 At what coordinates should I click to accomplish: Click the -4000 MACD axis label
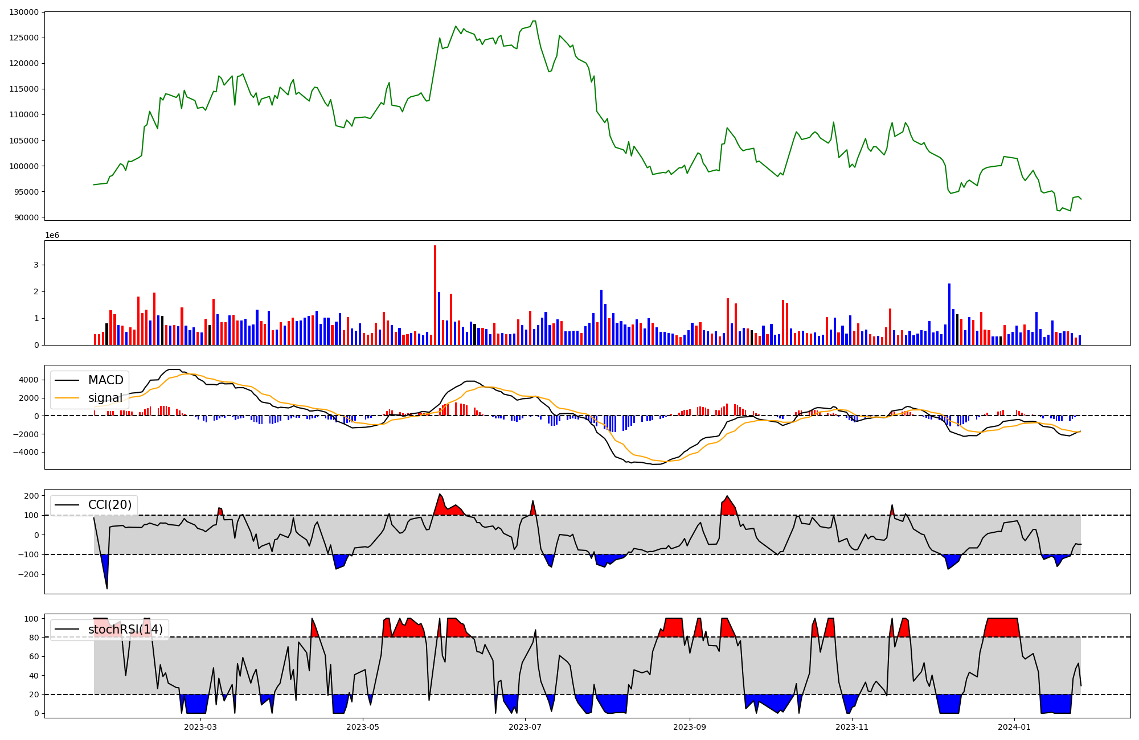(25, 453)
